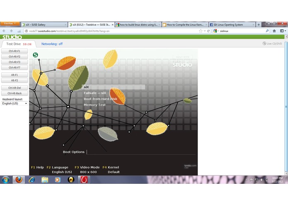Image resolution: width=288 pixels, height=205 pixels.
Task: Click the page vertical scrollbar
Action: click(x=286, y=107)
